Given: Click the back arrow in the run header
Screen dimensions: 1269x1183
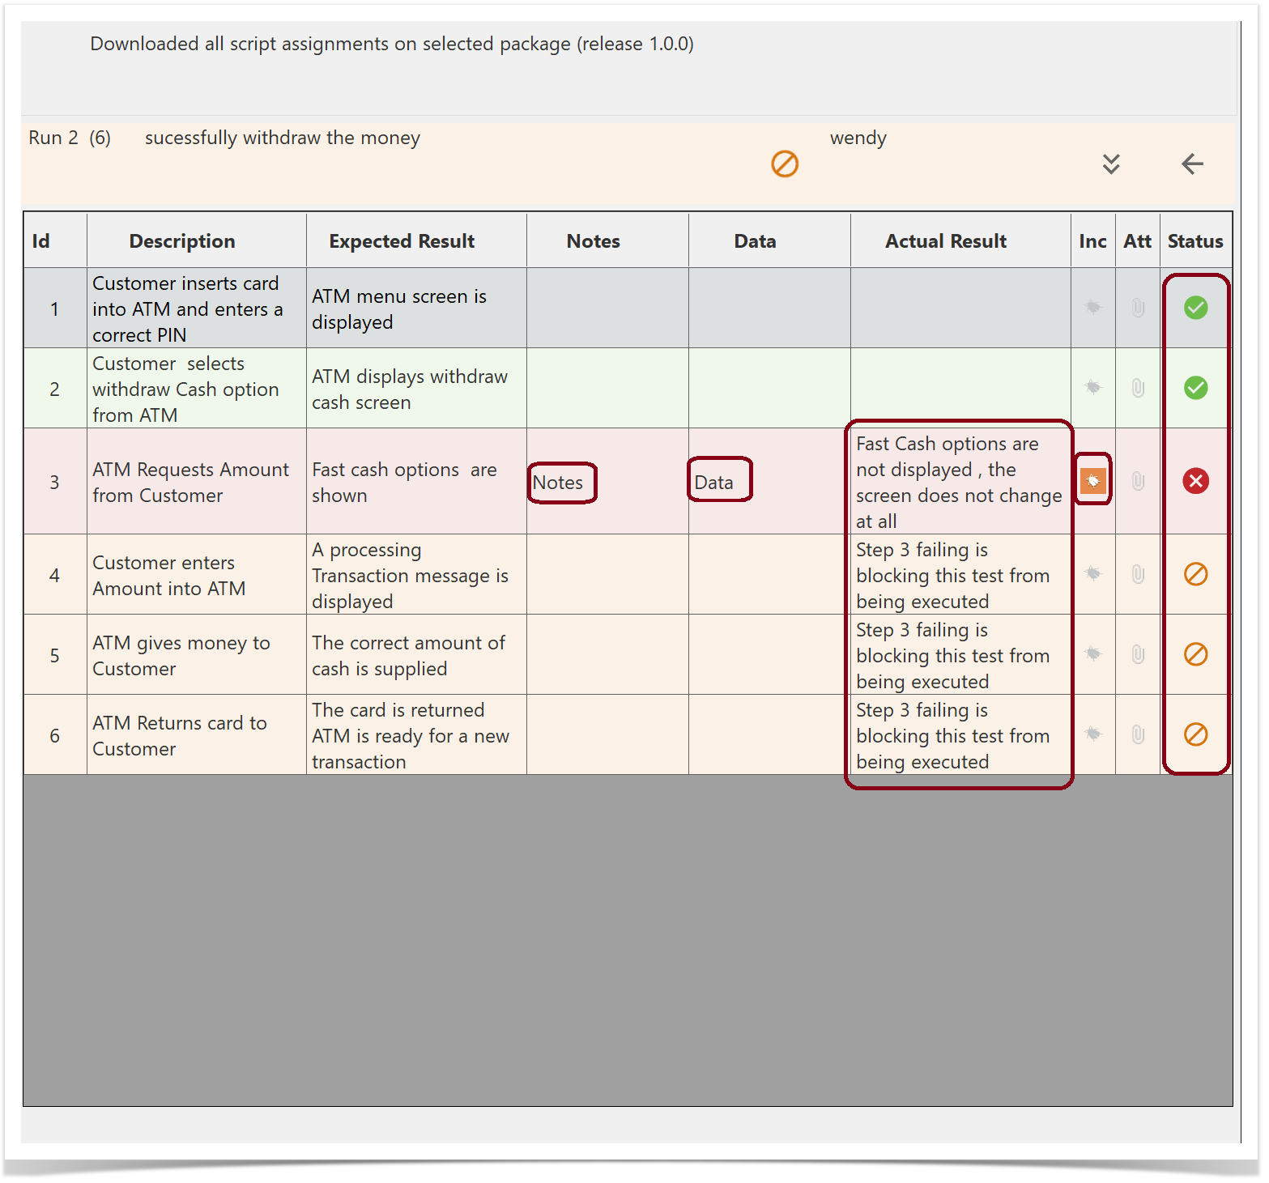Looking at the screenshot, I should (x=1192, y=164).
